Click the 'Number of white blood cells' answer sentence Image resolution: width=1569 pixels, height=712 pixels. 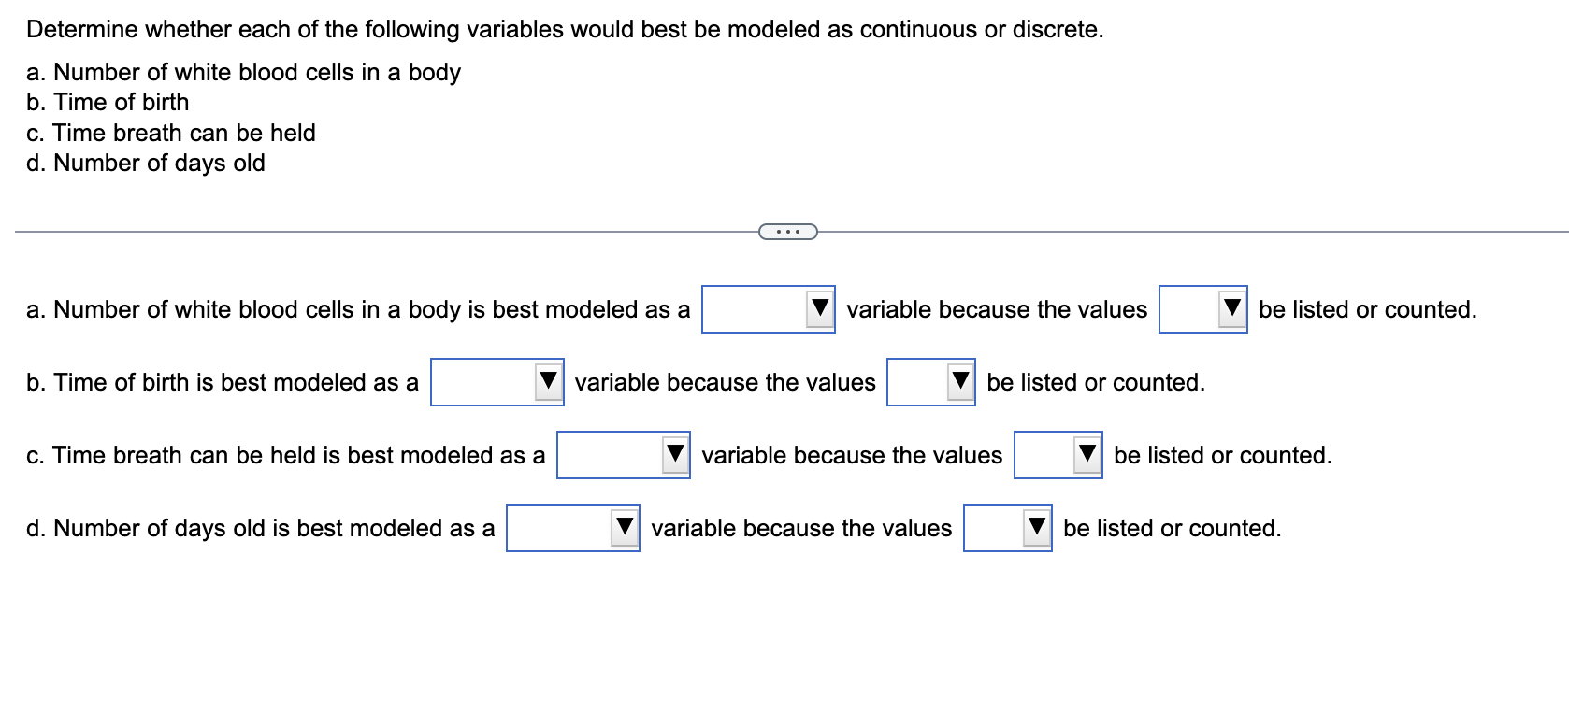coord(355,309)
